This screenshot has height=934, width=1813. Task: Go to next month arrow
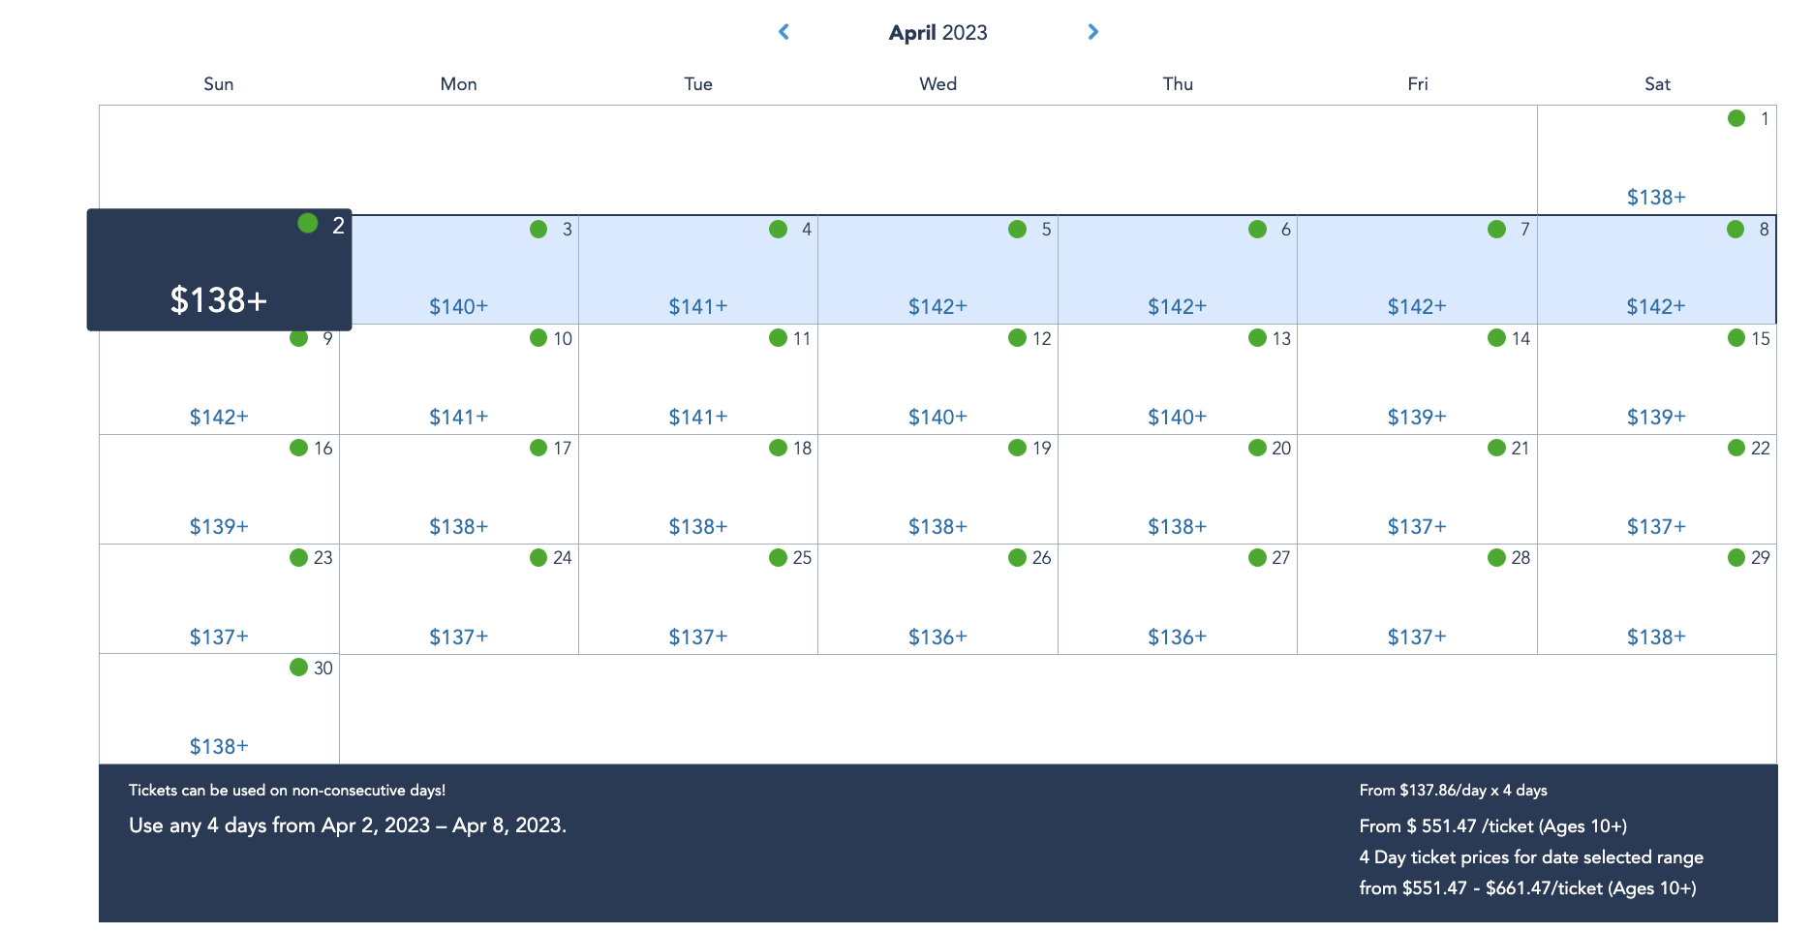coord(1093,32)
